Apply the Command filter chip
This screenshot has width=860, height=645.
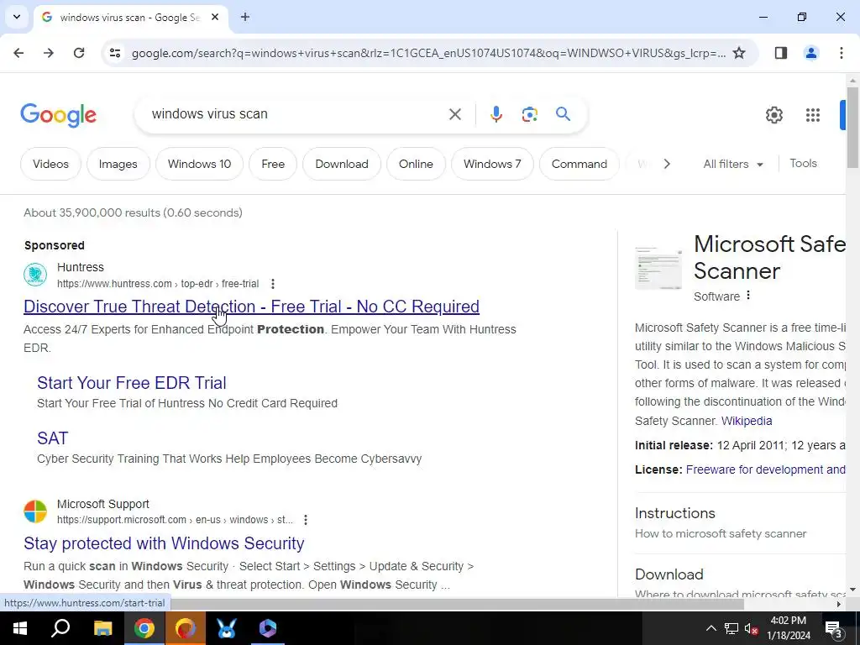579,164
